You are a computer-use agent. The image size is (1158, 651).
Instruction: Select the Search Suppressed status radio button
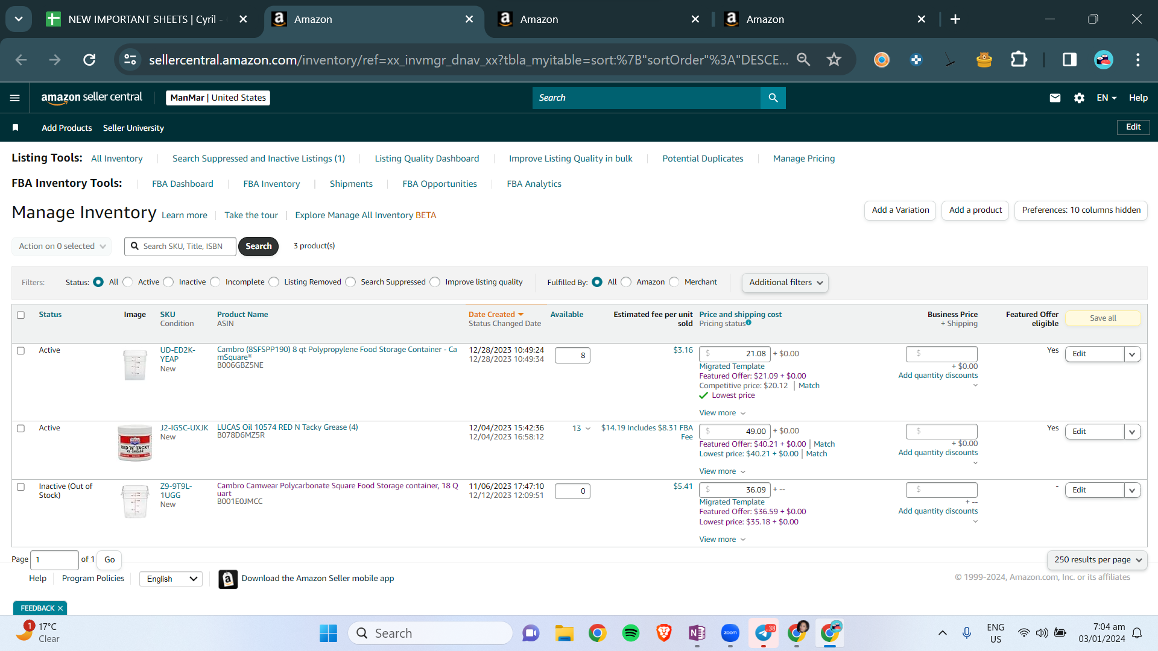[x=351, y=282]
